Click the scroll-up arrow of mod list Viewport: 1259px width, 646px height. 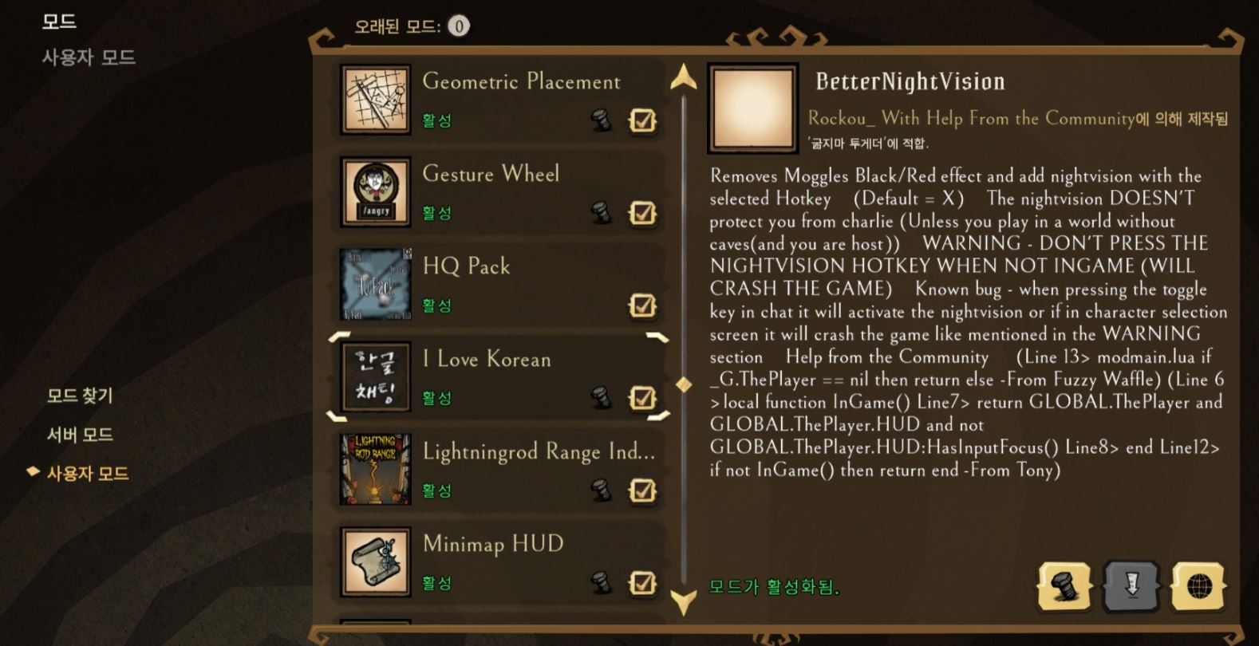click(x=684, y=77)
